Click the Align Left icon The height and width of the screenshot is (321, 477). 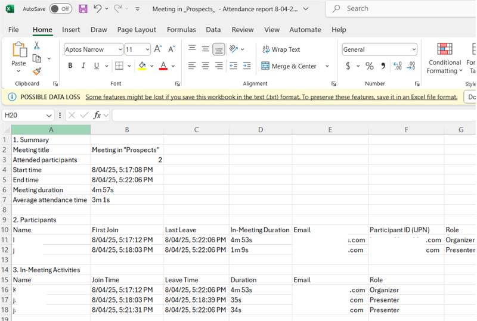tap(191, 66)
